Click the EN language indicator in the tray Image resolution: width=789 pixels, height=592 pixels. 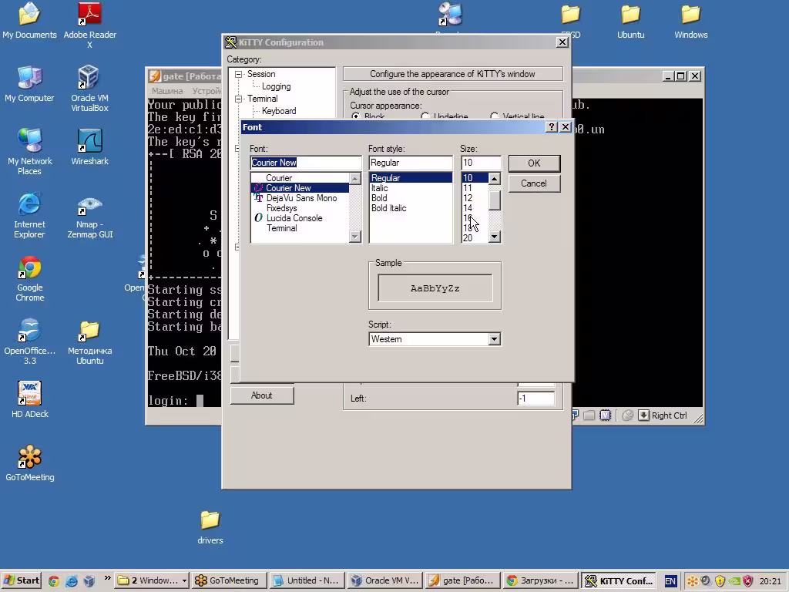(670, 581)
